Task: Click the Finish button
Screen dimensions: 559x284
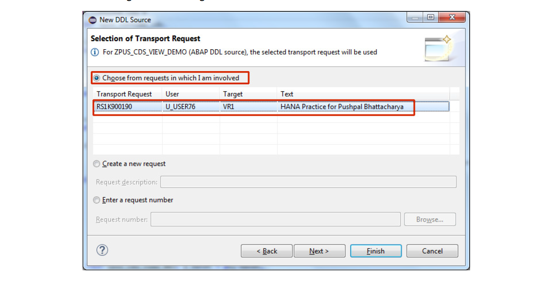Action: [375, 250]
